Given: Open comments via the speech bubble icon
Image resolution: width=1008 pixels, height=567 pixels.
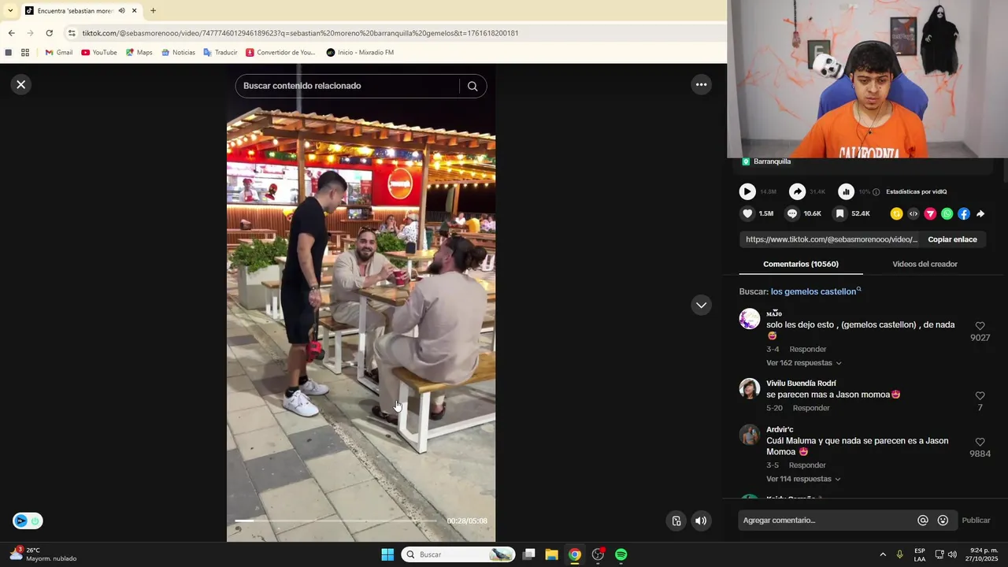Looking at the screenshot, I should (x=792, y=213).
